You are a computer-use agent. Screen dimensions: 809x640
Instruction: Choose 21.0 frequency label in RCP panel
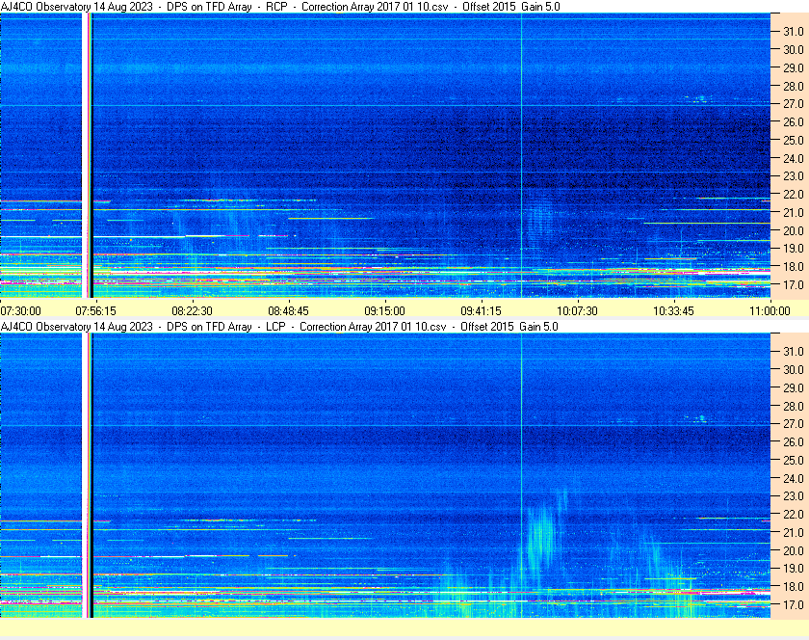(794, 212)
